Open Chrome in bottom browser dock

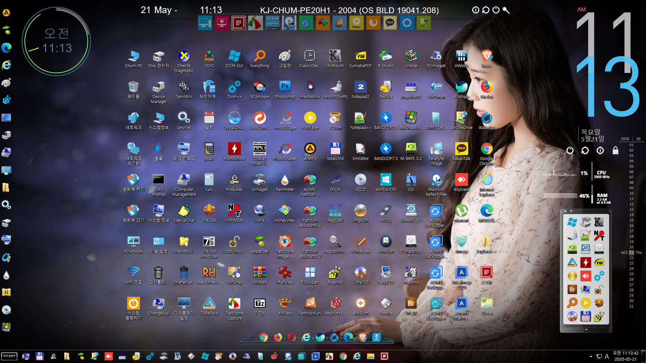[263, 337]
